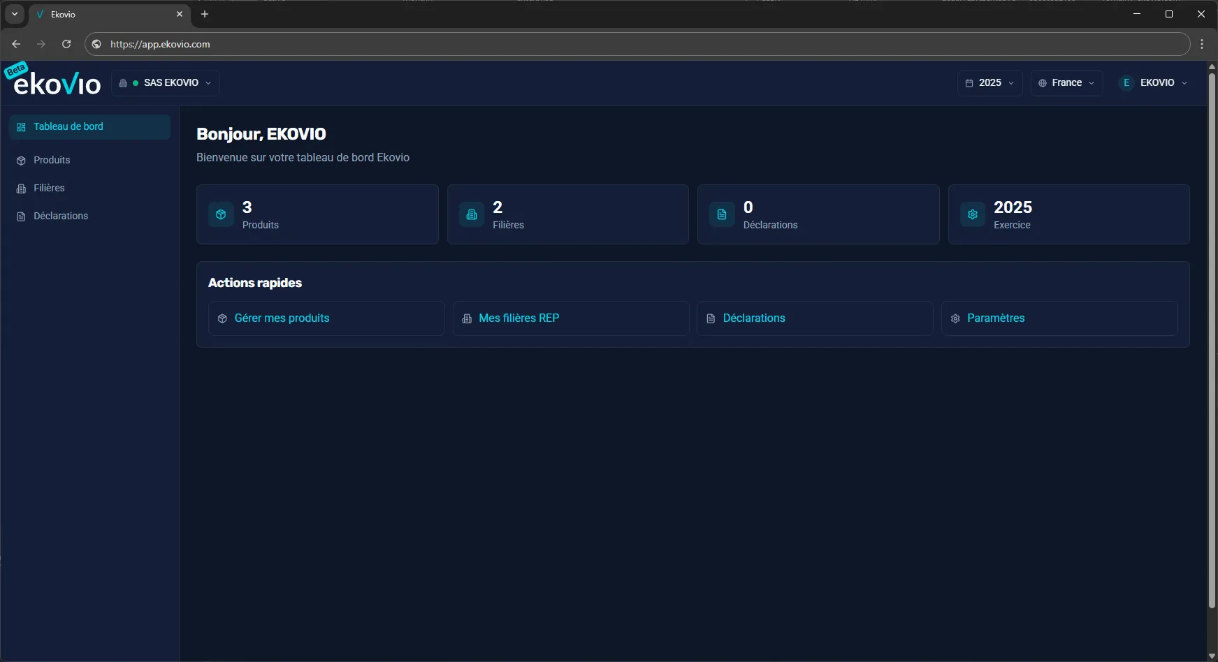Click the building icon on the 2 Filières card
Screen dimensions: 1218x662
472,214
